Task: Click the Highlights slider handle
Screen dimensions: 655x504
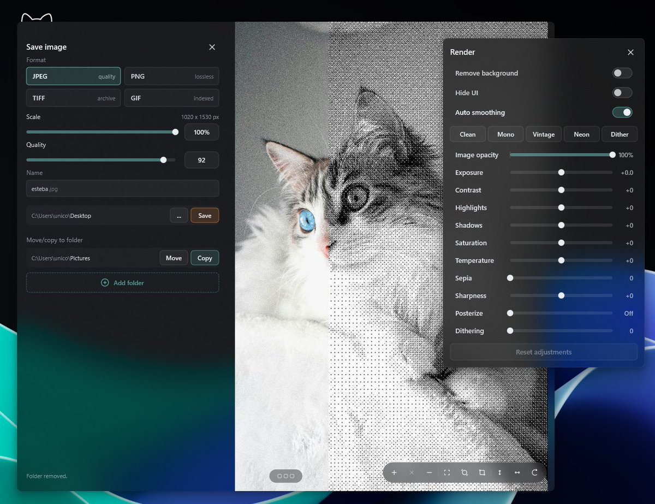Action: 561,207
